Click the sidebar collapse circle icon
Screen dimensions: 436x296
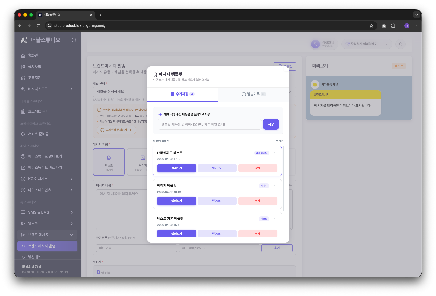74,40
